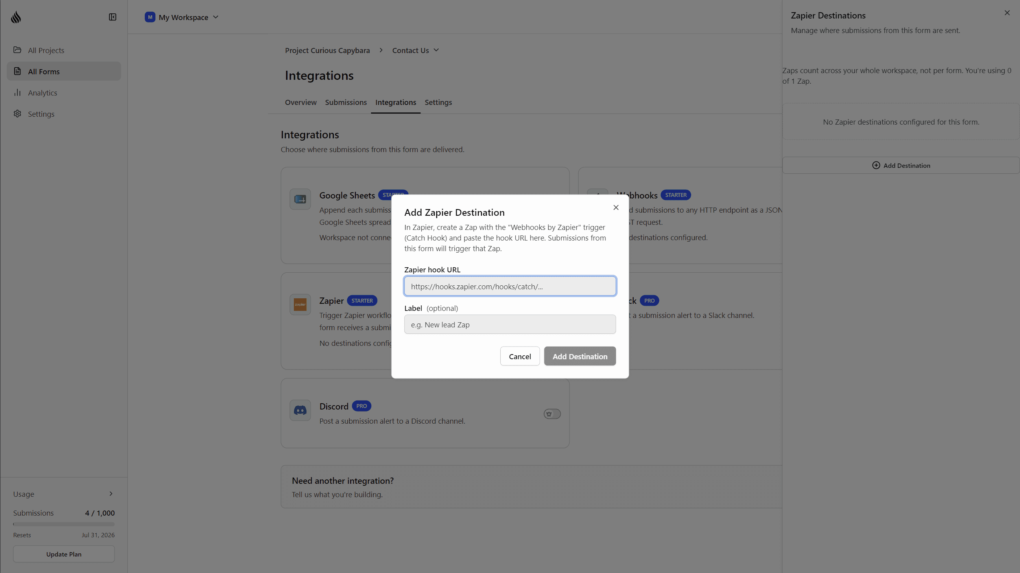The width and height of the screenshot is (1020, 573).
Task: Click the Settings gear icon in sidebar
Action: pos(17,114)
